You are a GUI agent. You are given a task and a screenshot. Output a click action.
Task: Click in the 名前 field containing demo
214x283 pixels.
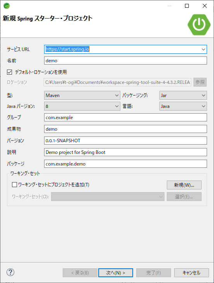point(125,61)
